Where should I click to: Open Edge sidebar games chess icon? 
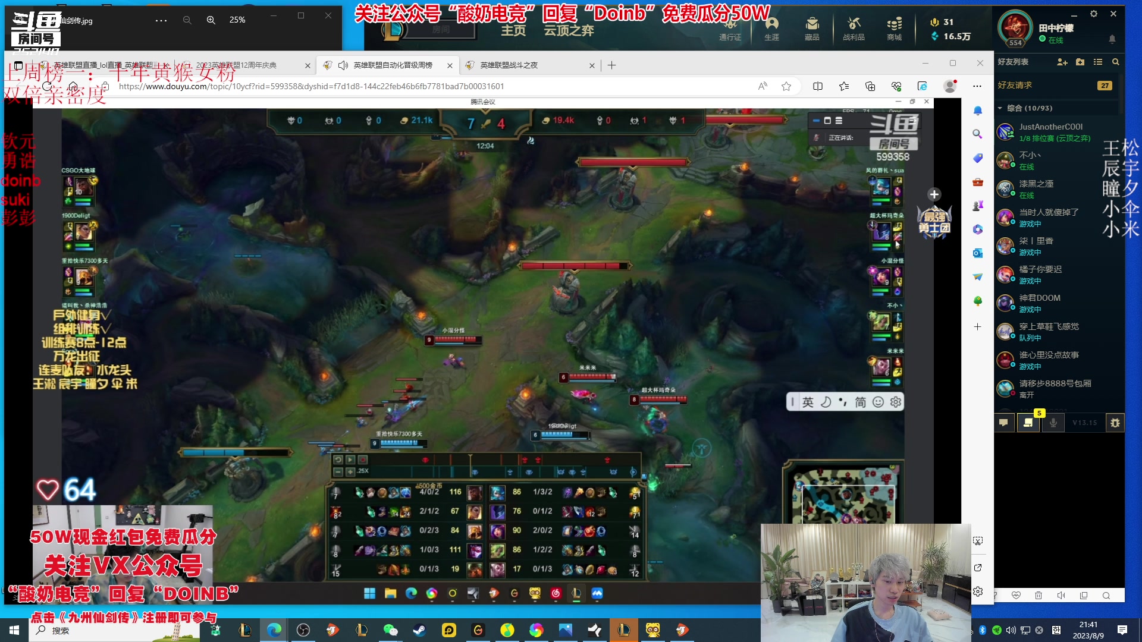(977, 206)
